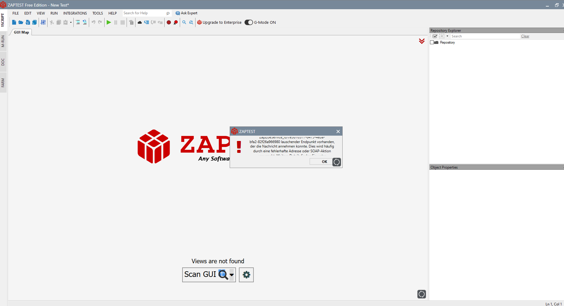The width and height of the screenshot is (564, 306).
Task: Click Ask Expert
Action: pyautogui.click(x=186, y=13)
